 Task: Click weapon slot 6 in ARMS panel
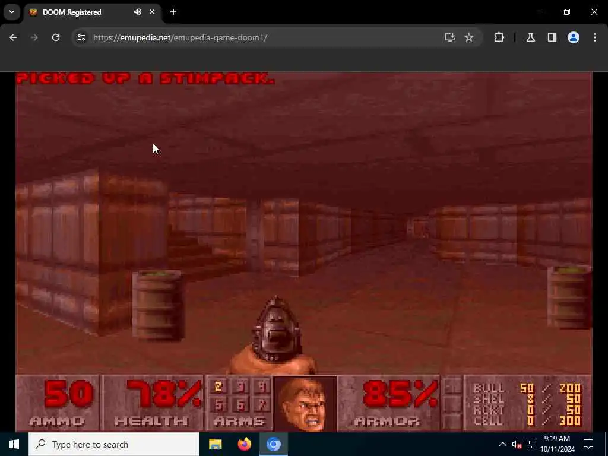pos(240,405)
